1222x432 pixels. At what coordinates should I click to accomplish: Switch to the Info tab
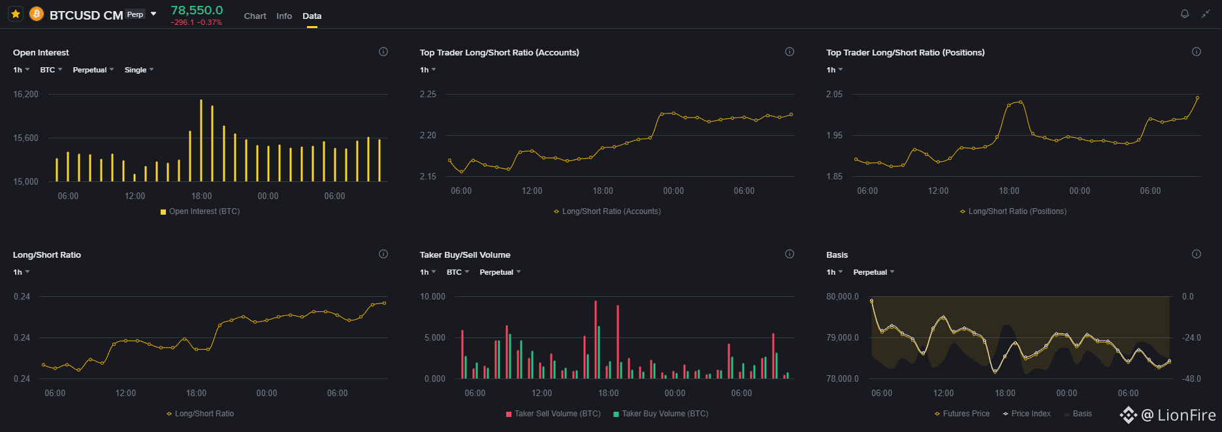tap(284, 16)
